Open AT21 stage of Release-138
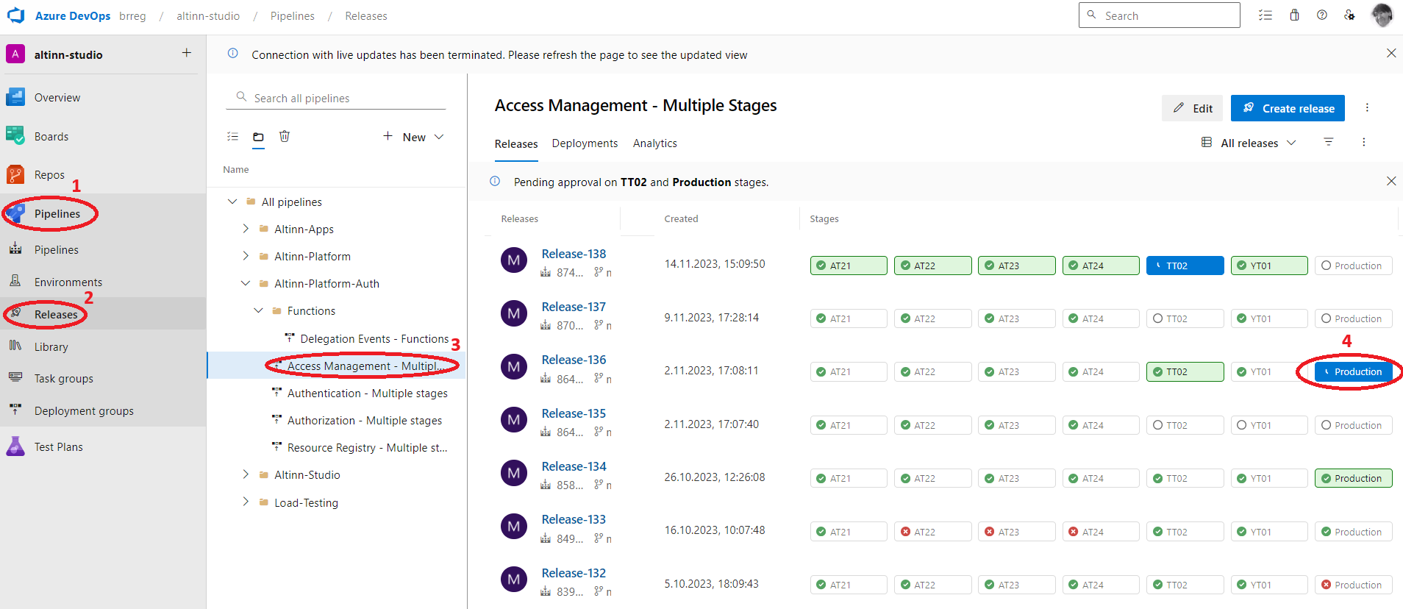Image resolution: width=1403 pixels, height=609 pixels. [849, 266]
